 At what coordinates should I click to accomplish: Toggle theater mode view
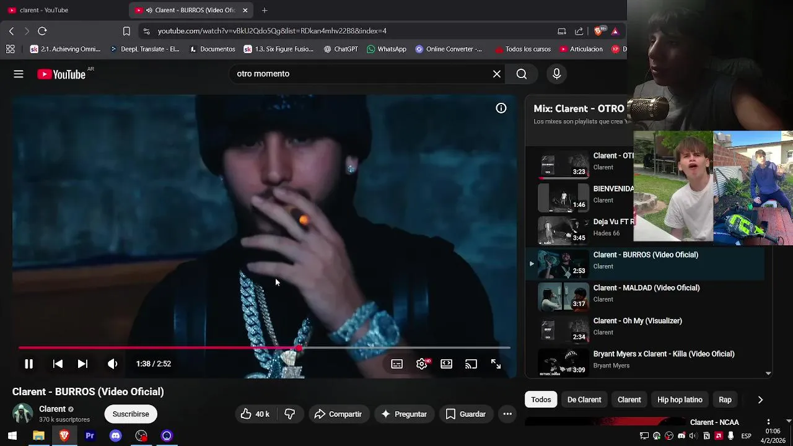[x=447, y=364]
